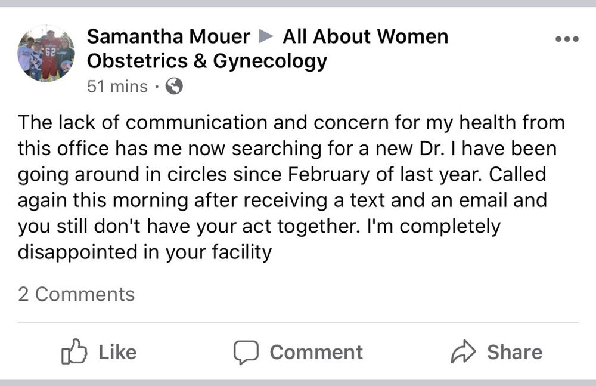
Task: Open the 2 Comments section
Action: [x=76, y=294]
